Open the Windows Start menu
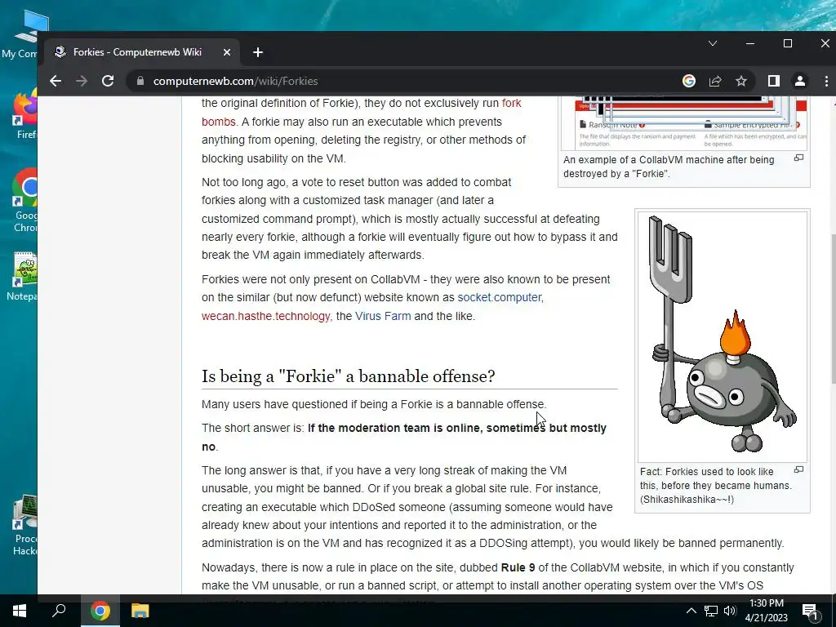 tap(20, 611)
